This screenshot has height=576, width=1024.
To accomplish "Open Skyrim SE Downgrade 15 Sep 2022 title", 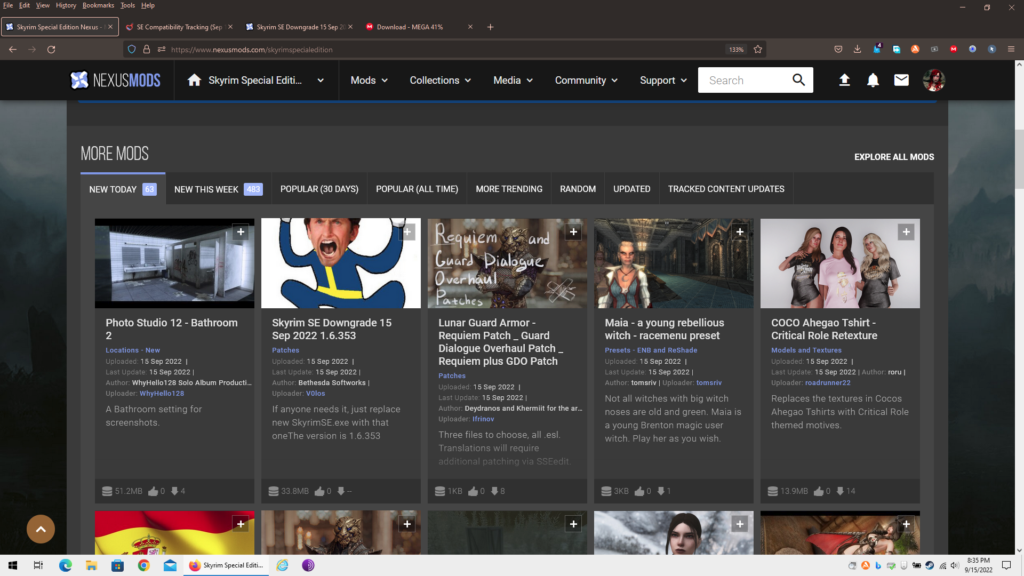I will 332,329.
